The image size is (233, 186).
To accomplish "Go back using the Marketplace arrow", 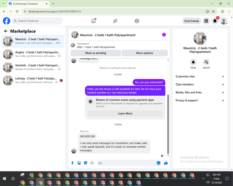I will [6, 31].
